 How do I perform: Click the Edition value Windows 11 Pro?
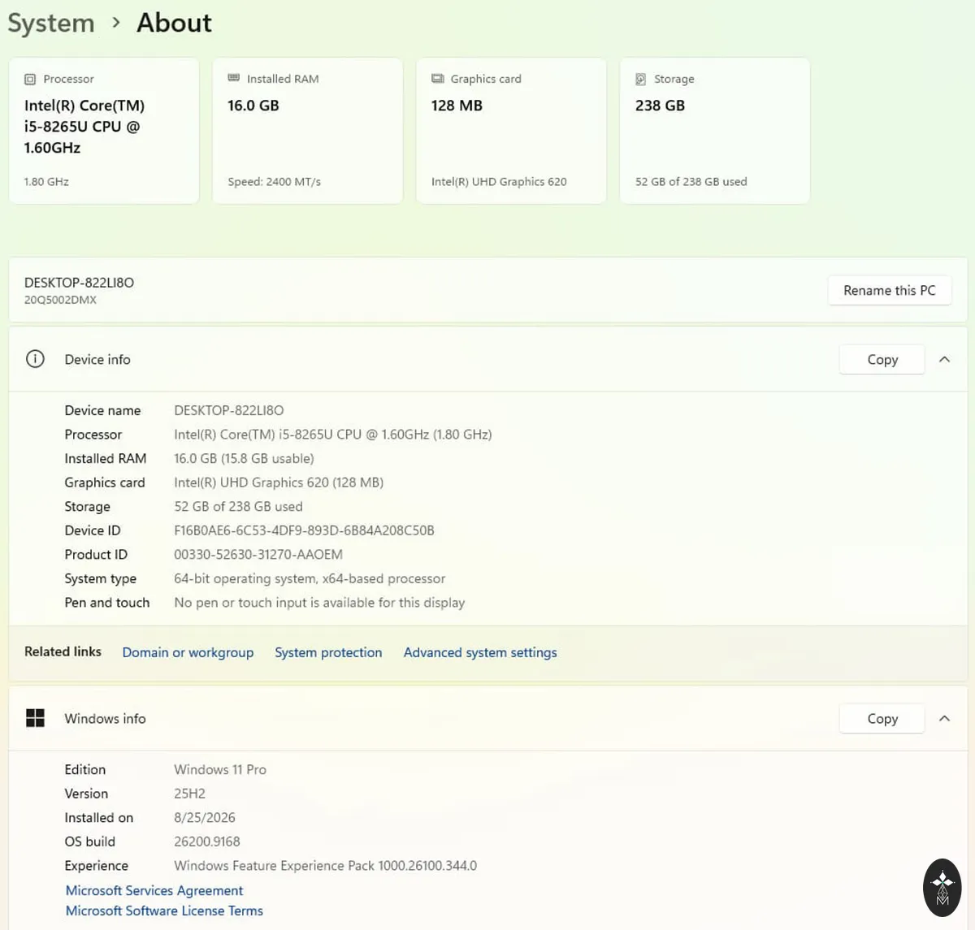(220, 769)
